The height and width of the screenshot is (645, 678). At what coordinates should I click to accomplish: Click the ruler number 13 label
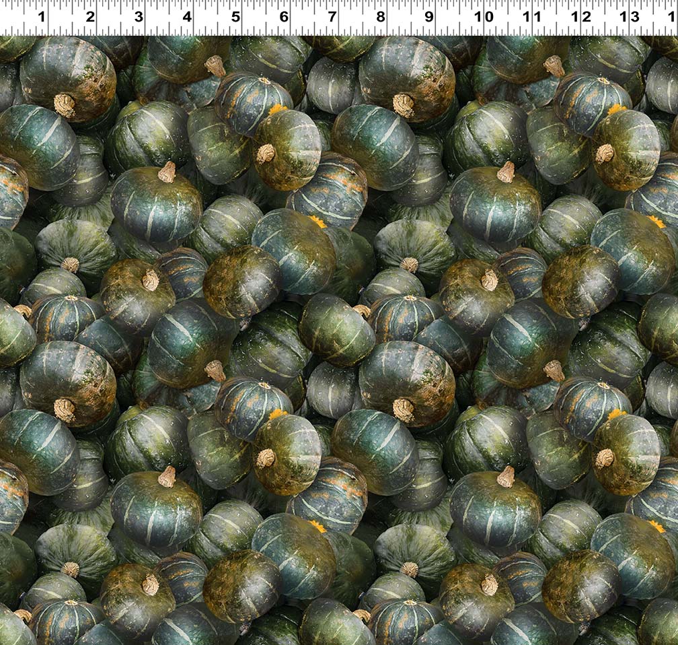pyautogui.click(x=629, y=18)
